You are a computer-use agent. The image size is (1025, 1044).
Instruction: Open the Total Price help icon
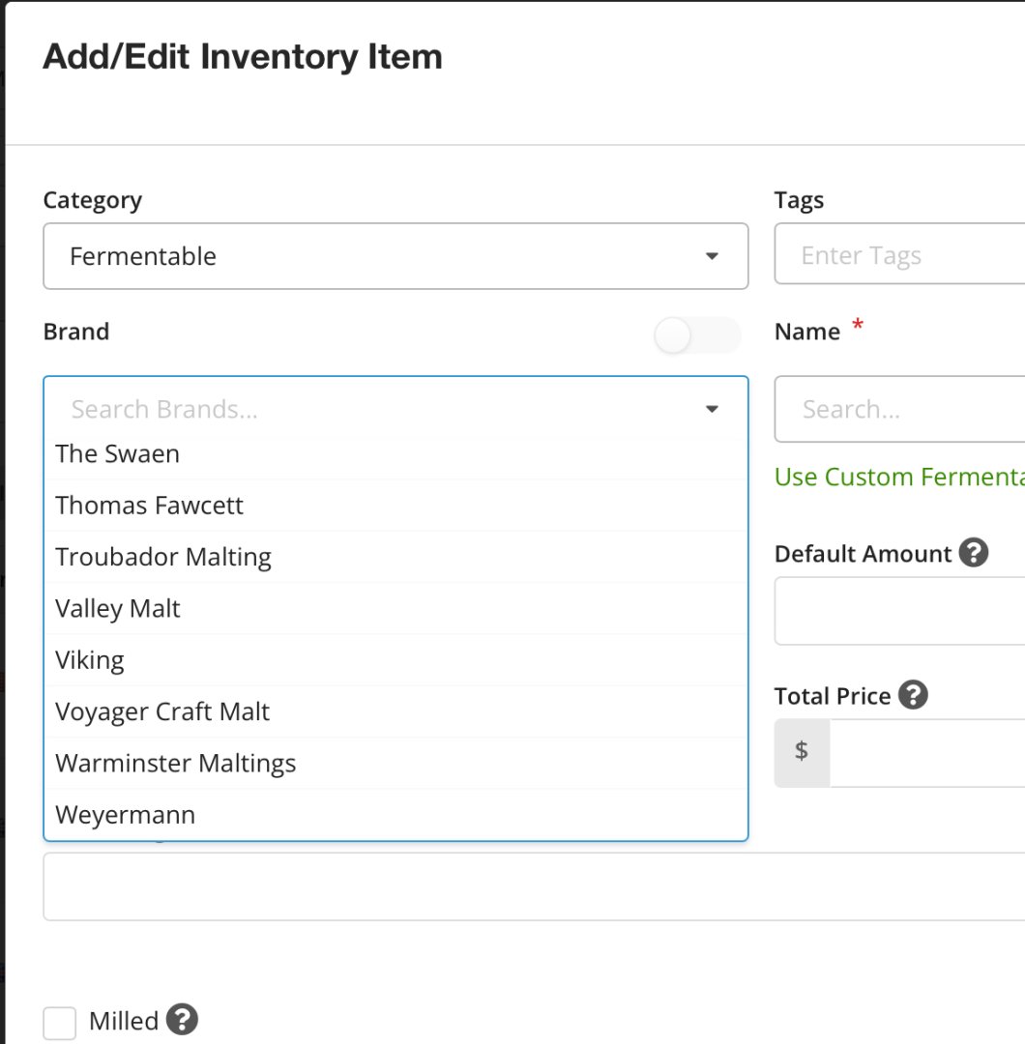913,695
